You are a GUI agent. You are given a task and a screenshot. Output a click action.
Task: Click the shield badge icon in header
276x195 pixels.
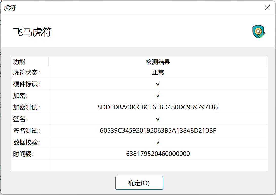(259, 32)
